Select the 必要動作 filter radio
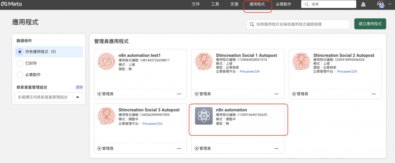Image resolution: width=395 pixels, height=163 pixels. point(20,75)
